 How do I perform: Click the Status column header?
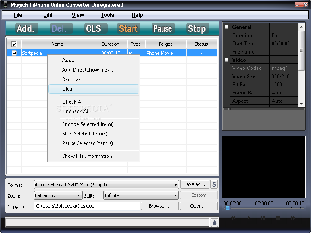[x=202, y=44]
